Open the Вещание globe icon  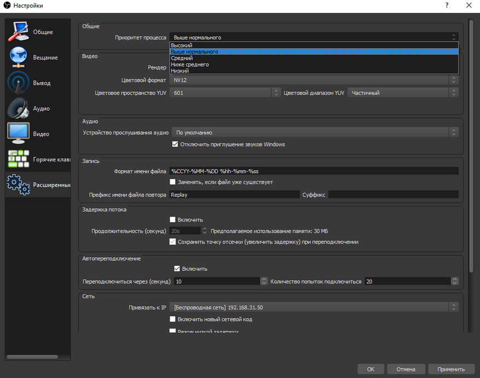19,57
